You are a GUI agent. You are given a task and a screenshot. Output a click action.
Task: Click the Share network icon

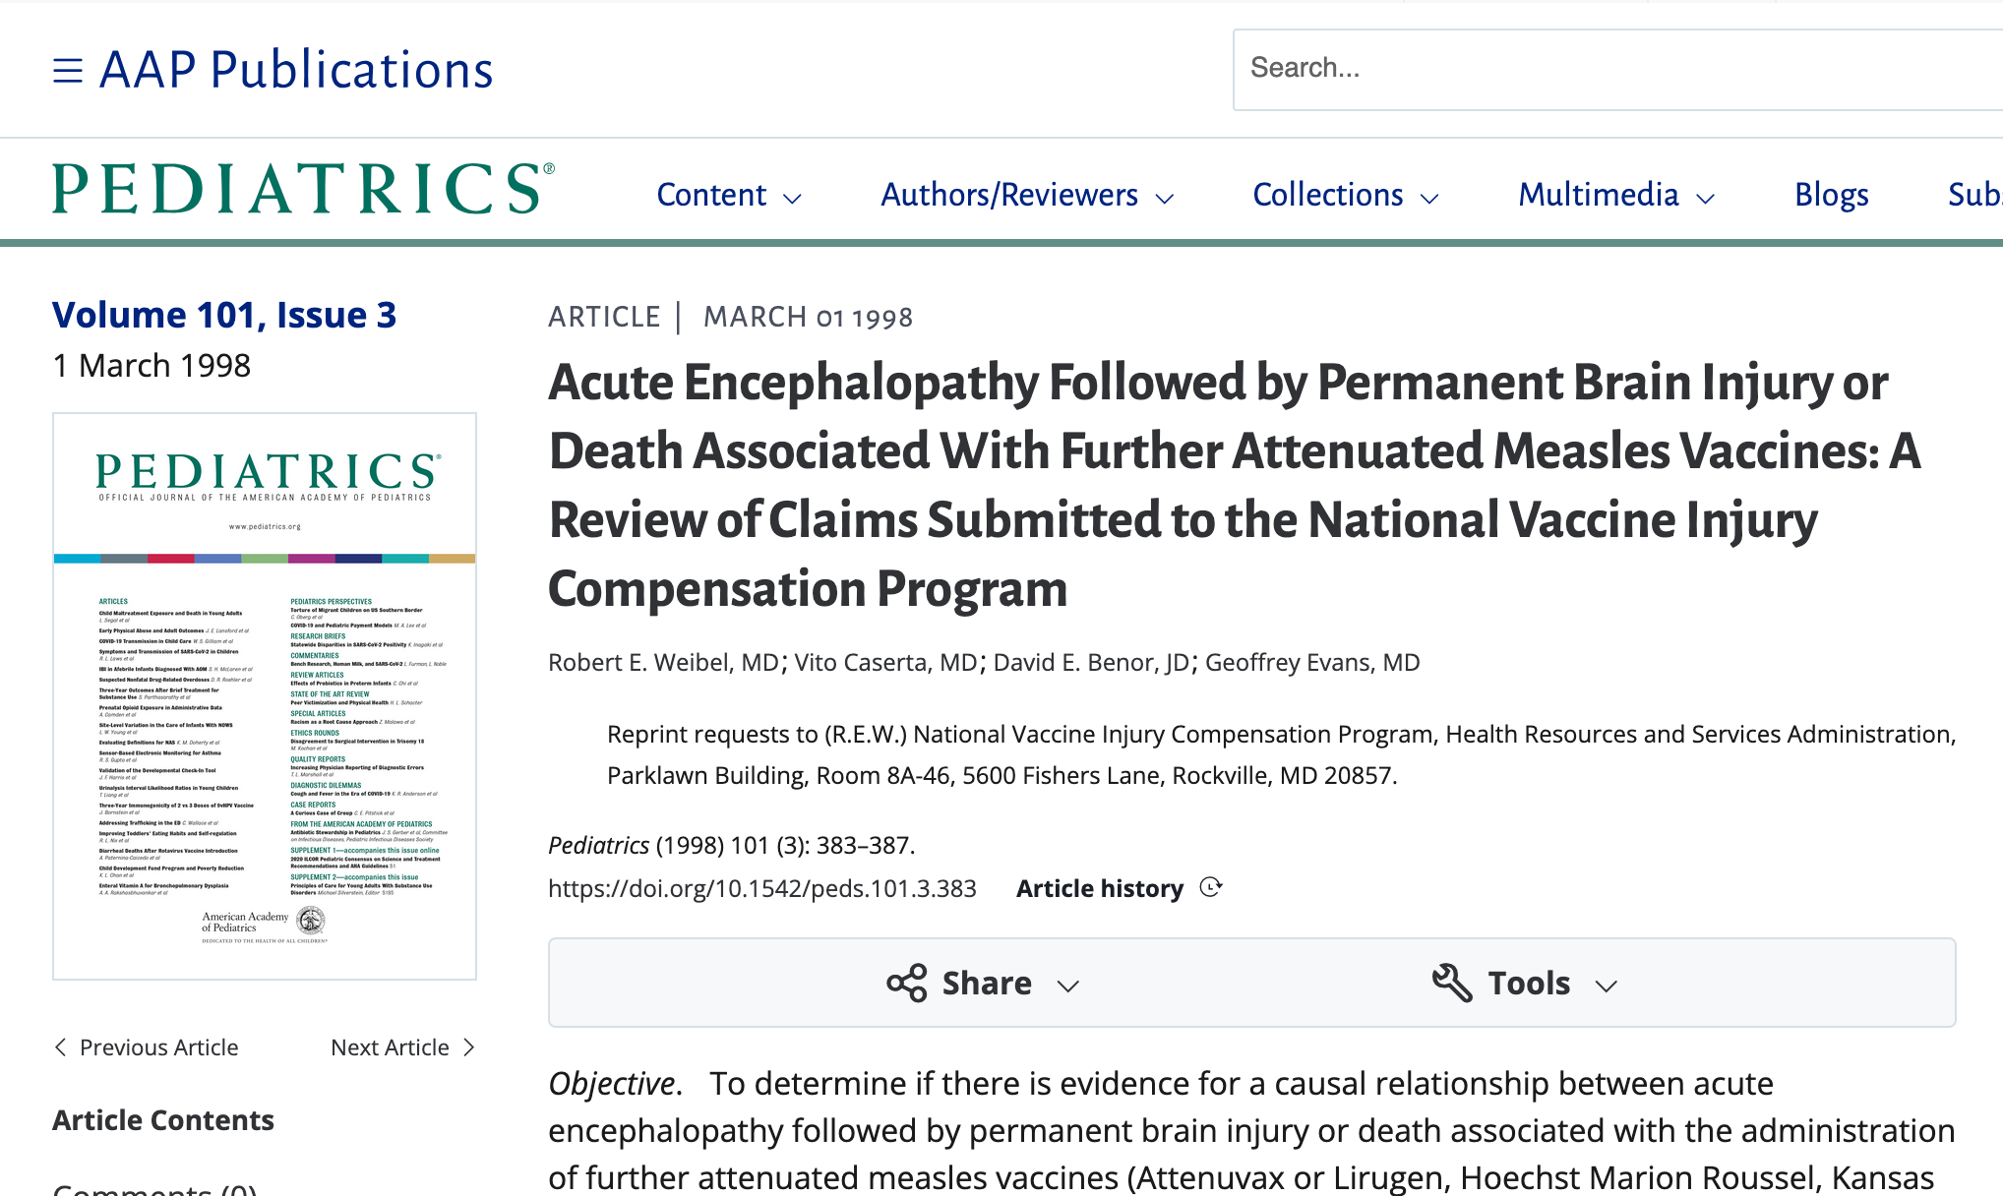point(906,983)
